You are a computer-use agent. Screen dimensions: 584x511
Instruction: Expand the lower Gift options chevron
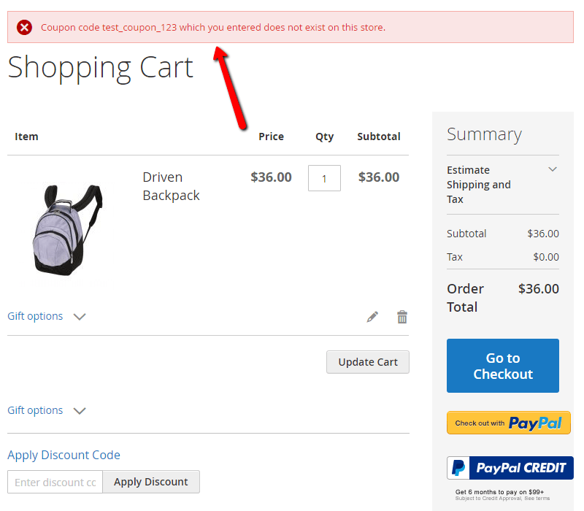point(80,411)
